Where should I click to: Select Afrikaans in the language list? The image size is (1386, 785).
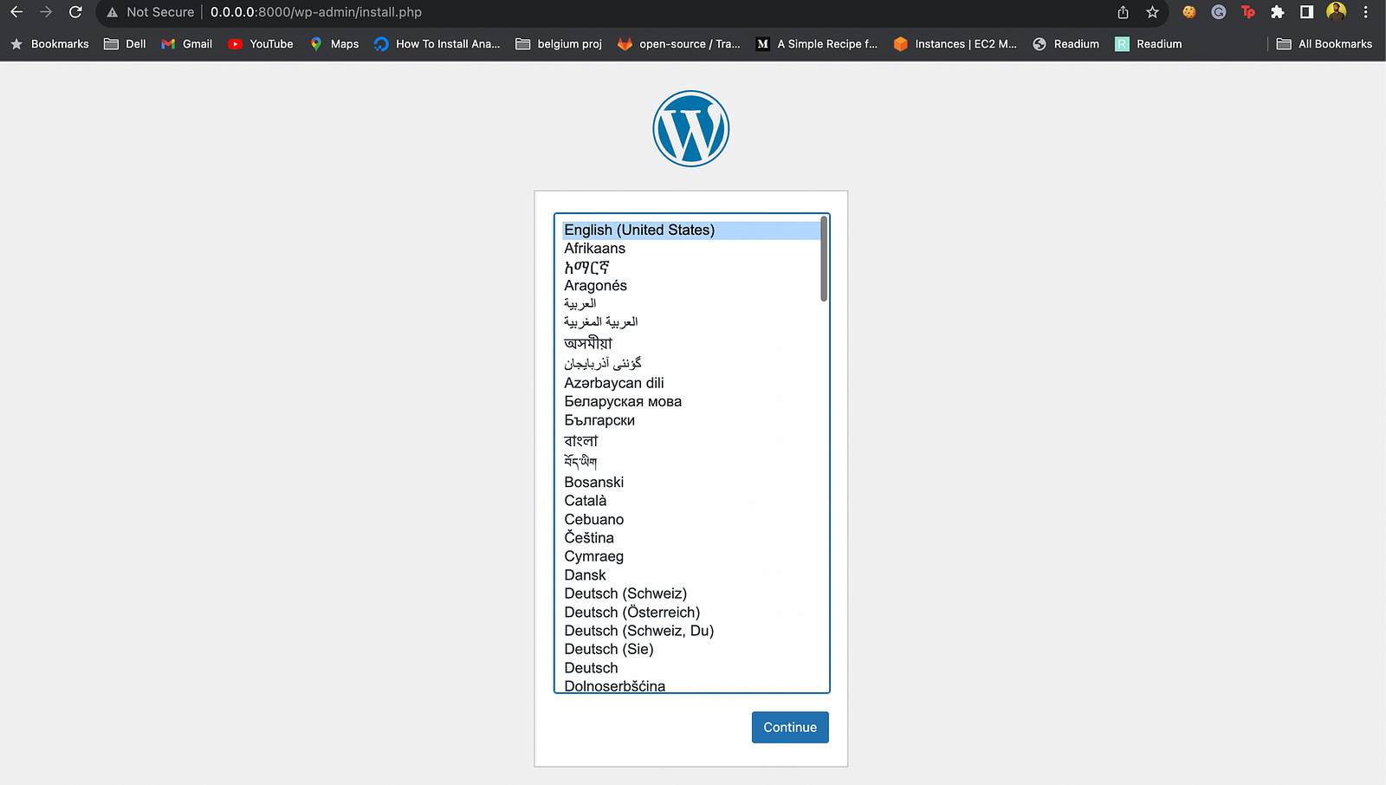coord(690,249)
